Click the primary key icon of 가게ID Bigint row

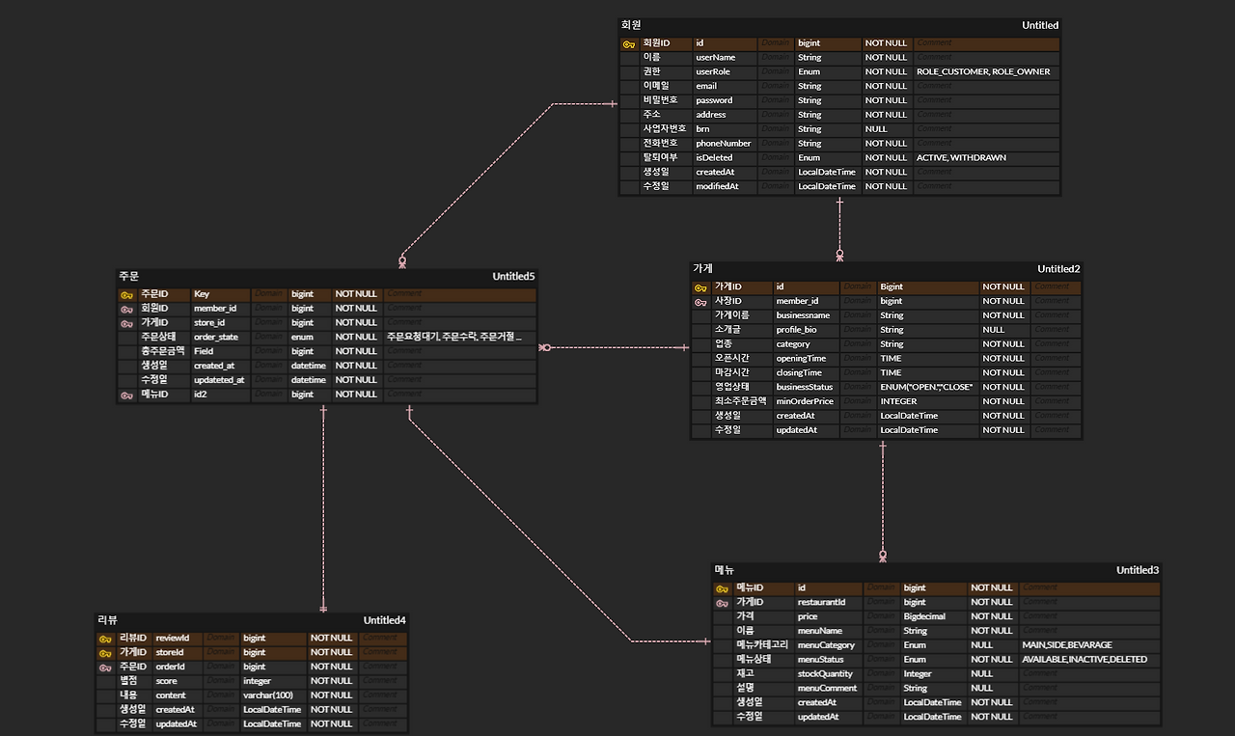[700, 288]
